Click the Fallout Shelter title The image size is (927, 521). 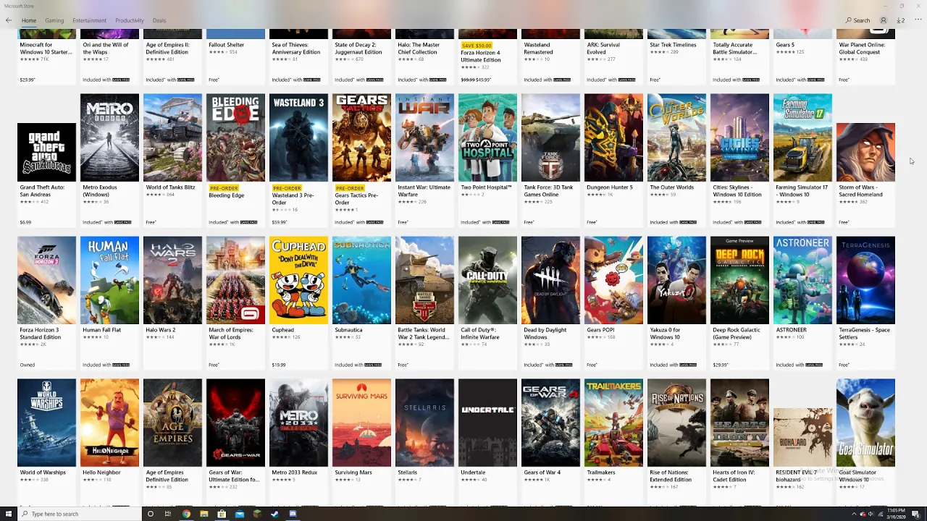(226, 45)
